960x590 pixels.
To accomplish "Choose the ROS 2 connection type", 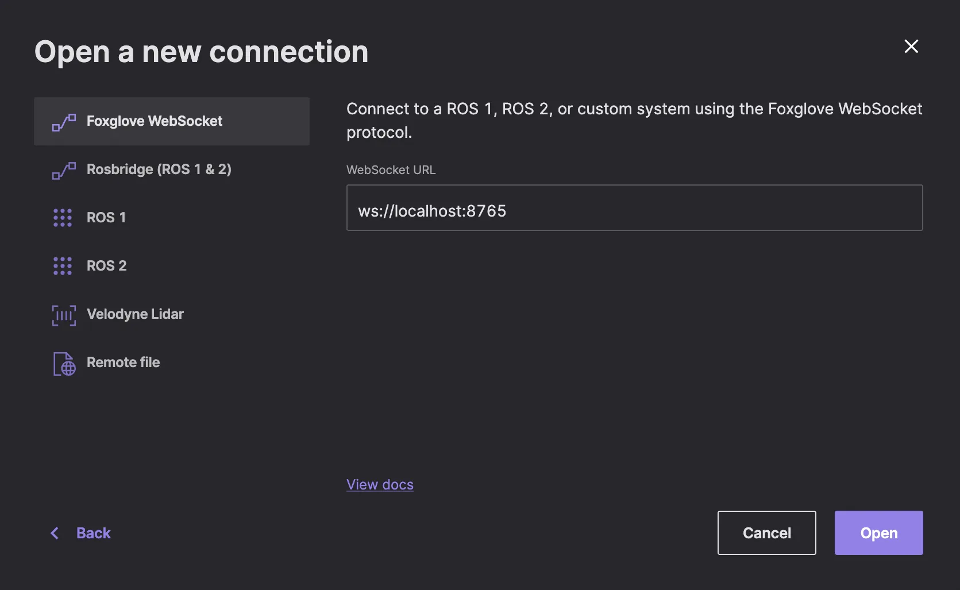I will pos(172,266).
